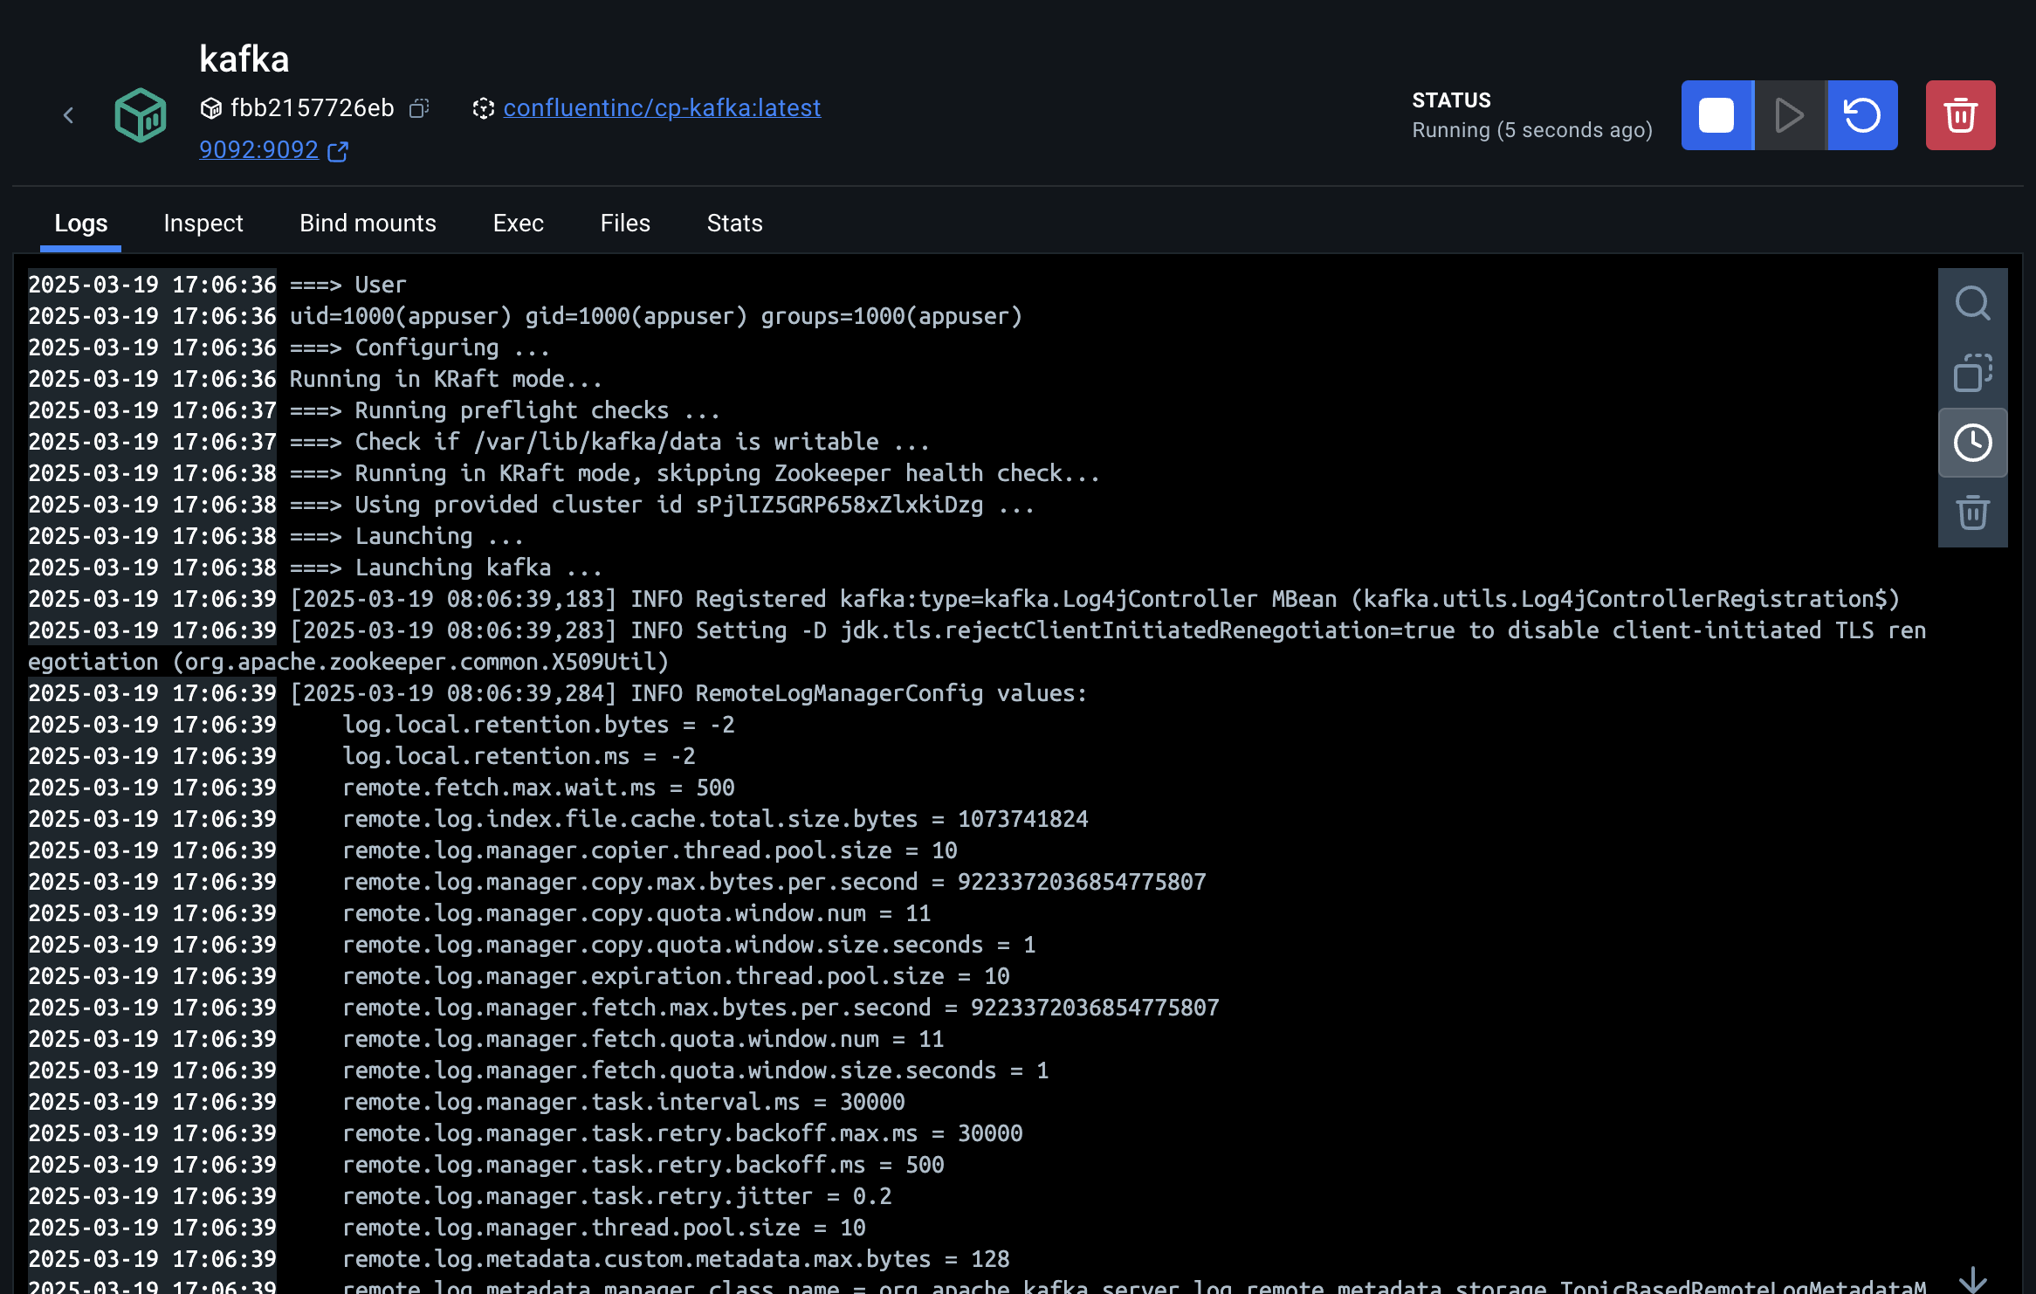Click 'remote.log.metadata.custom.metadata.max.bytes = 128' line

[x=676, y=1259]
